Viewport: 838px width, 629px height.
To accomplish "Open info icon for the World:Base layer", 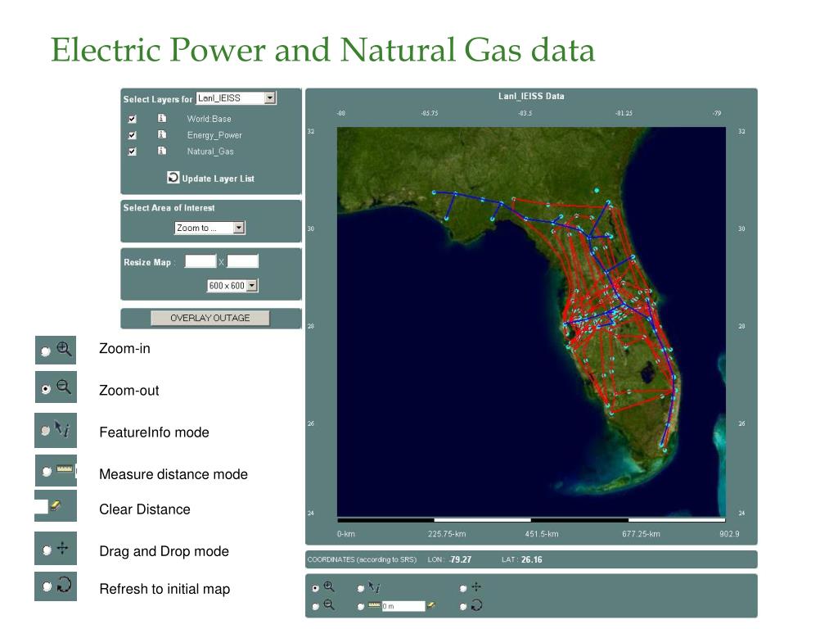I will 162,118.
